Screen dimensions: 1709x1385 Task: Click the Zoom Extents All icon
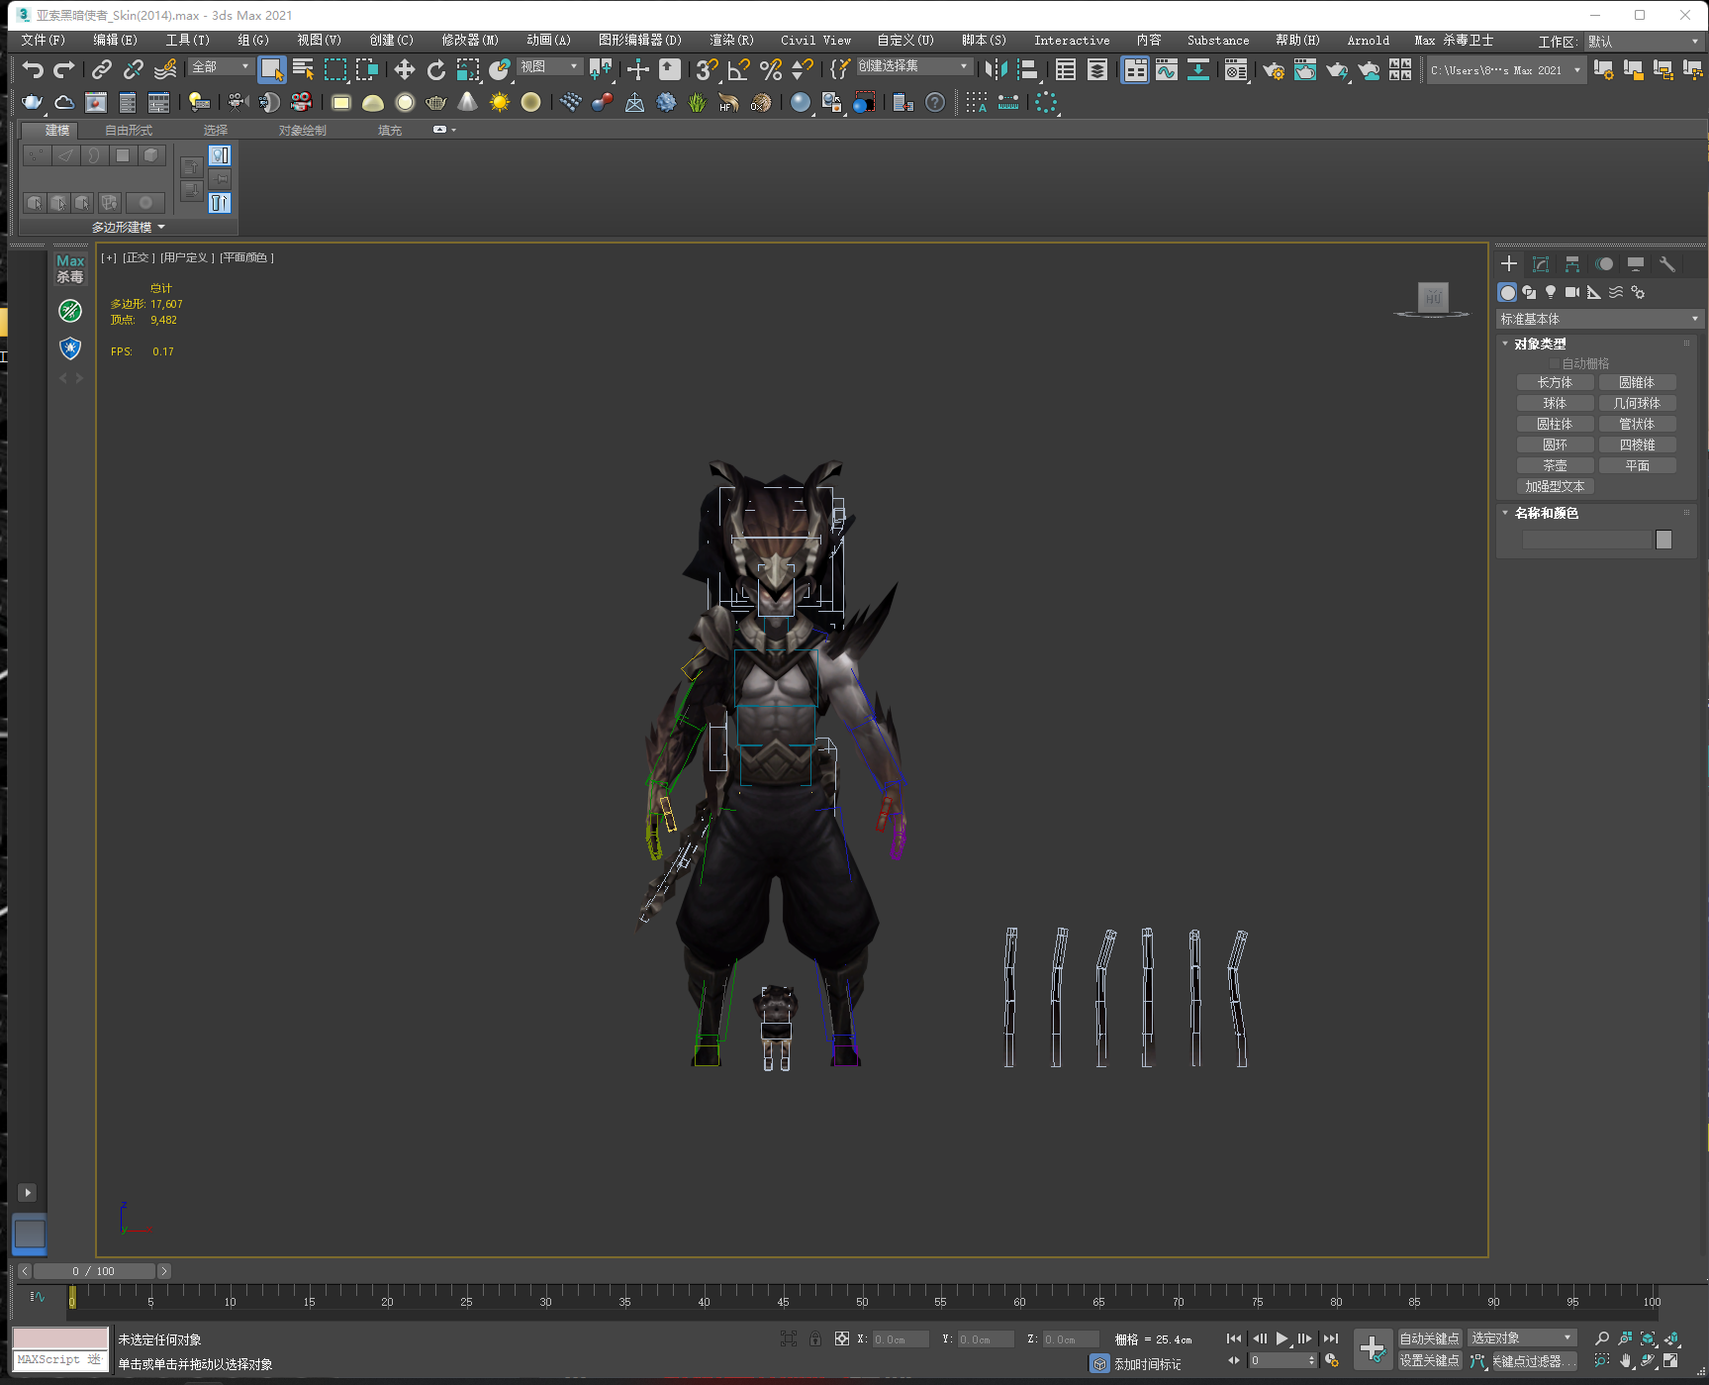point(1671,1338)
